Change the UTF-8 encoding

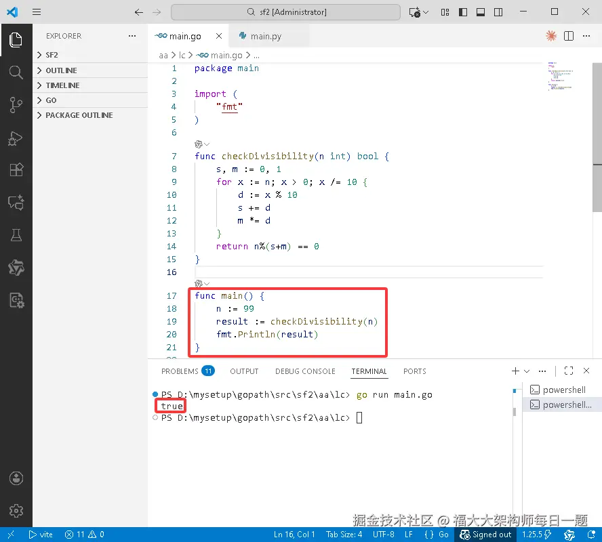[383, 535]
